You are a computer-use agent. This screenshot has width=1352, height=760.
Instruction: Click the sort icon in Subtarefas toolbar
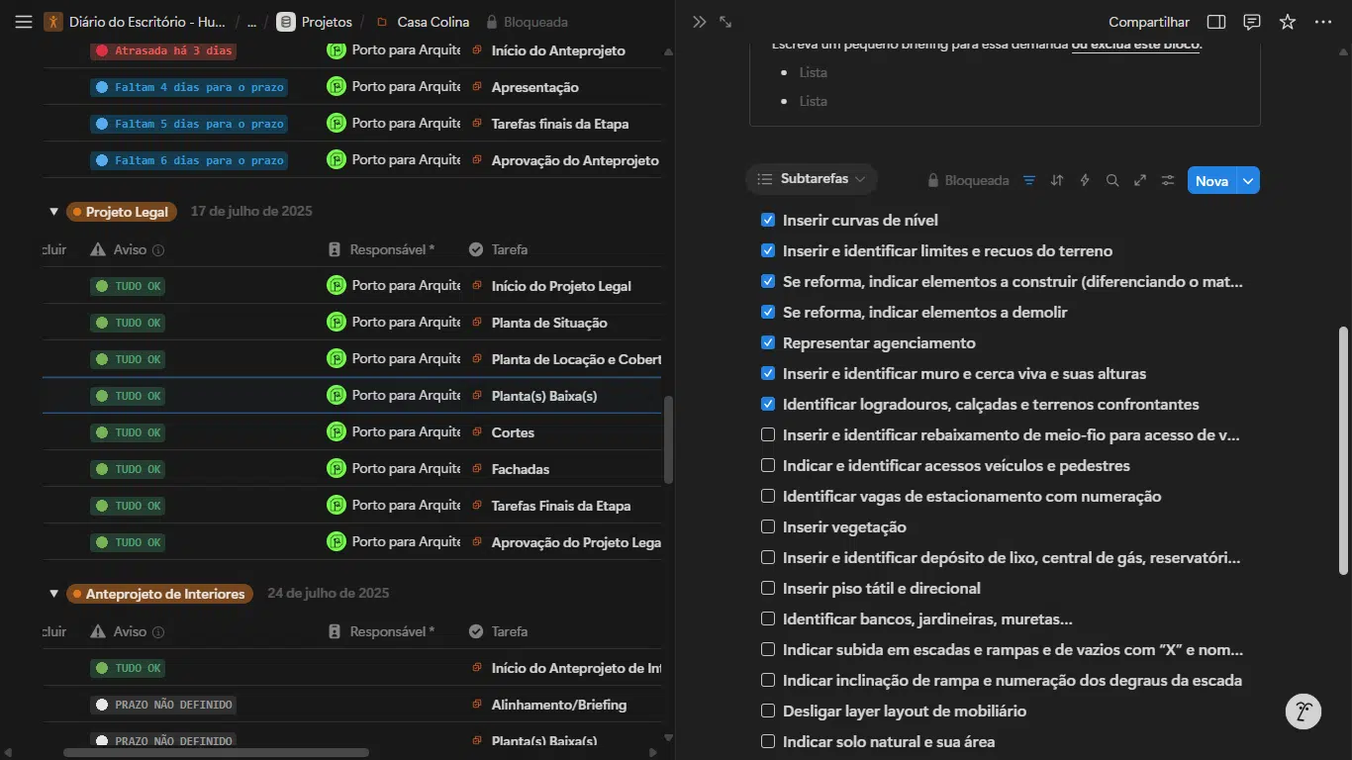pos(1057,180)
